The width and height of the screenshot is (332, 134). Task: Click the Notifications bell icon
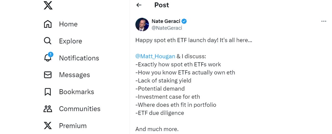coord(48,58)
